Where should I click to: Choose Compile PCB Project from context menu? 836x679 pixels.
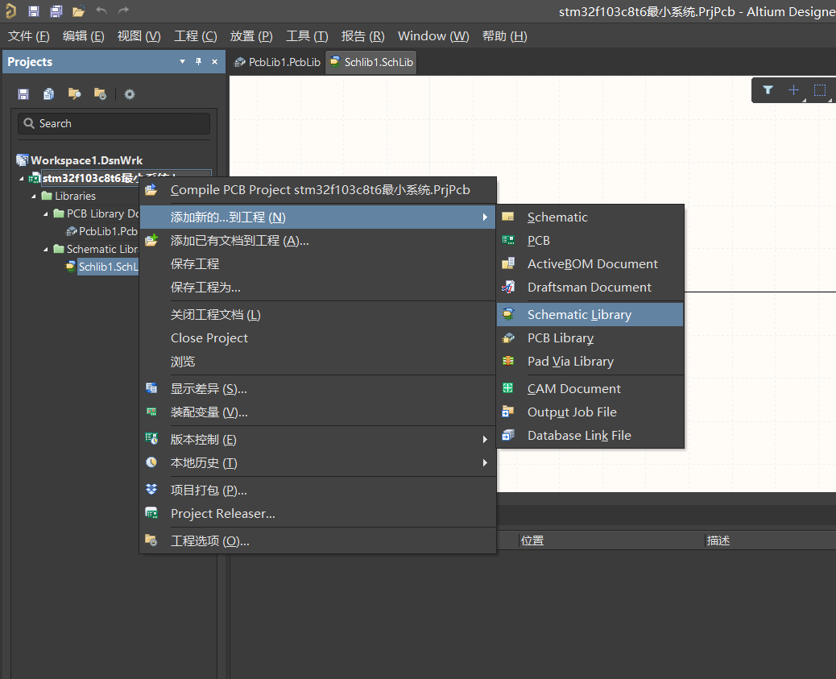318,190
